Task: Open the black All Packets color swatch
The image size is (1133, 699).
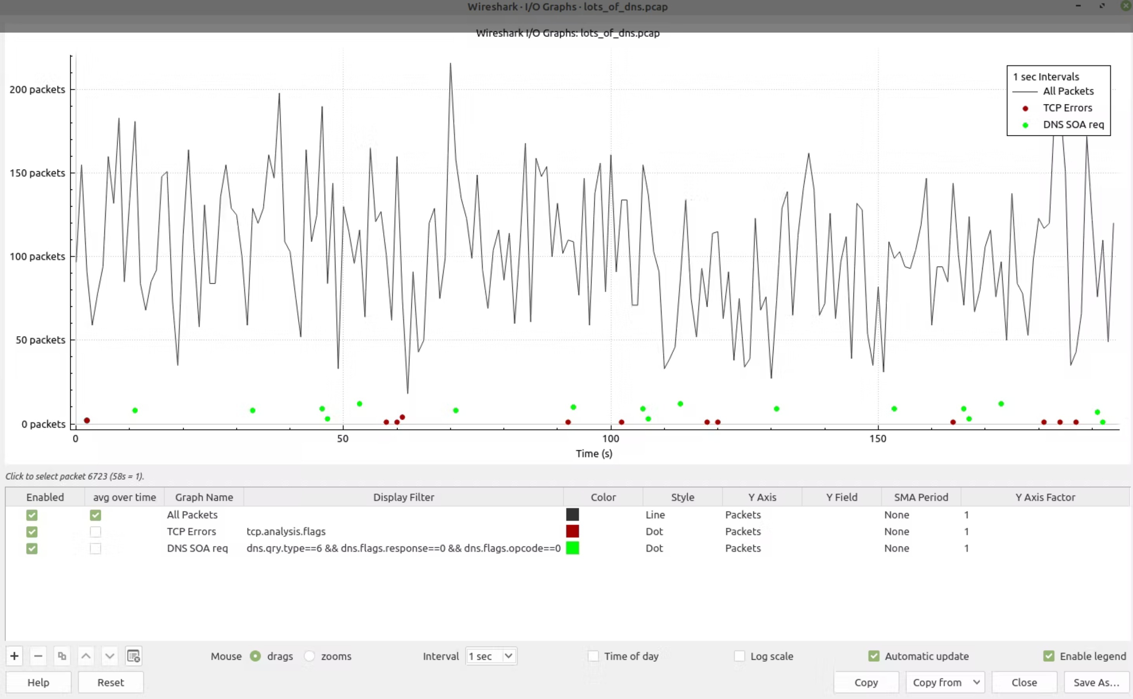Action: (x=572, y=514)
